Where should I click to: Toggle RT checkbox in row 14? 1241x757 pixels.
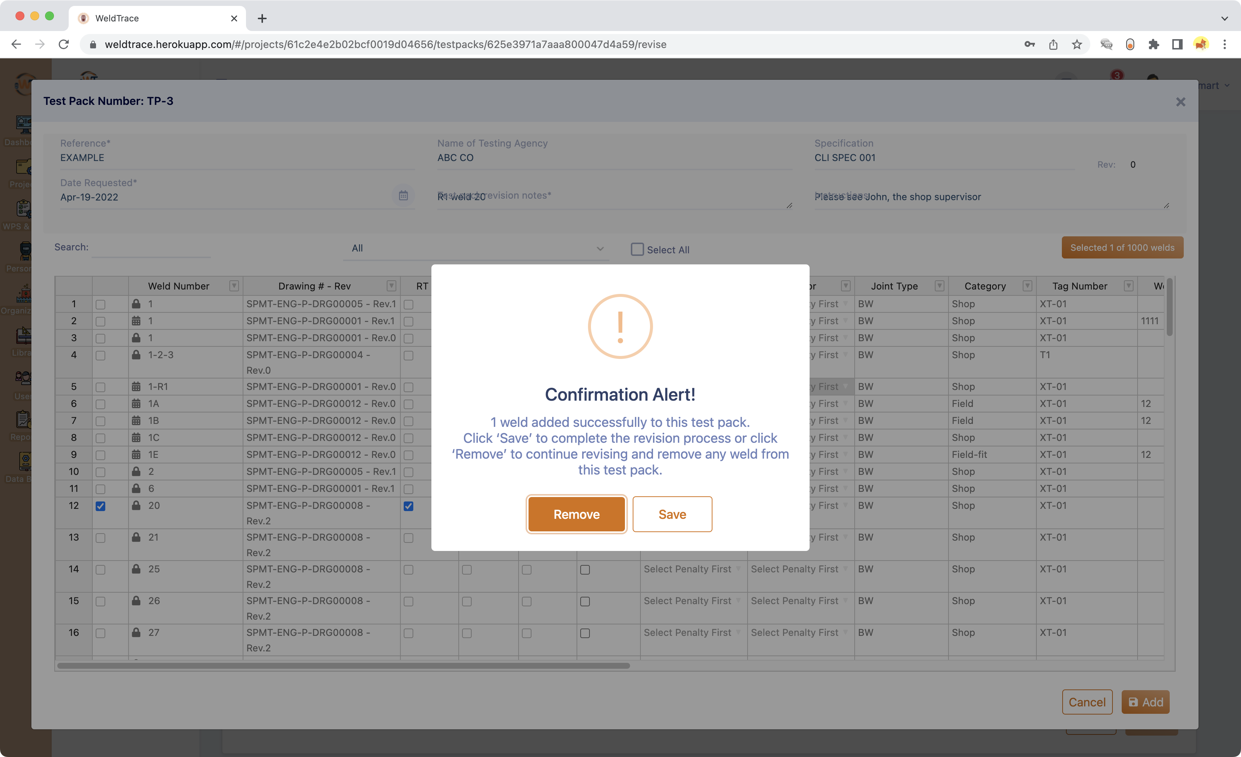408,570
